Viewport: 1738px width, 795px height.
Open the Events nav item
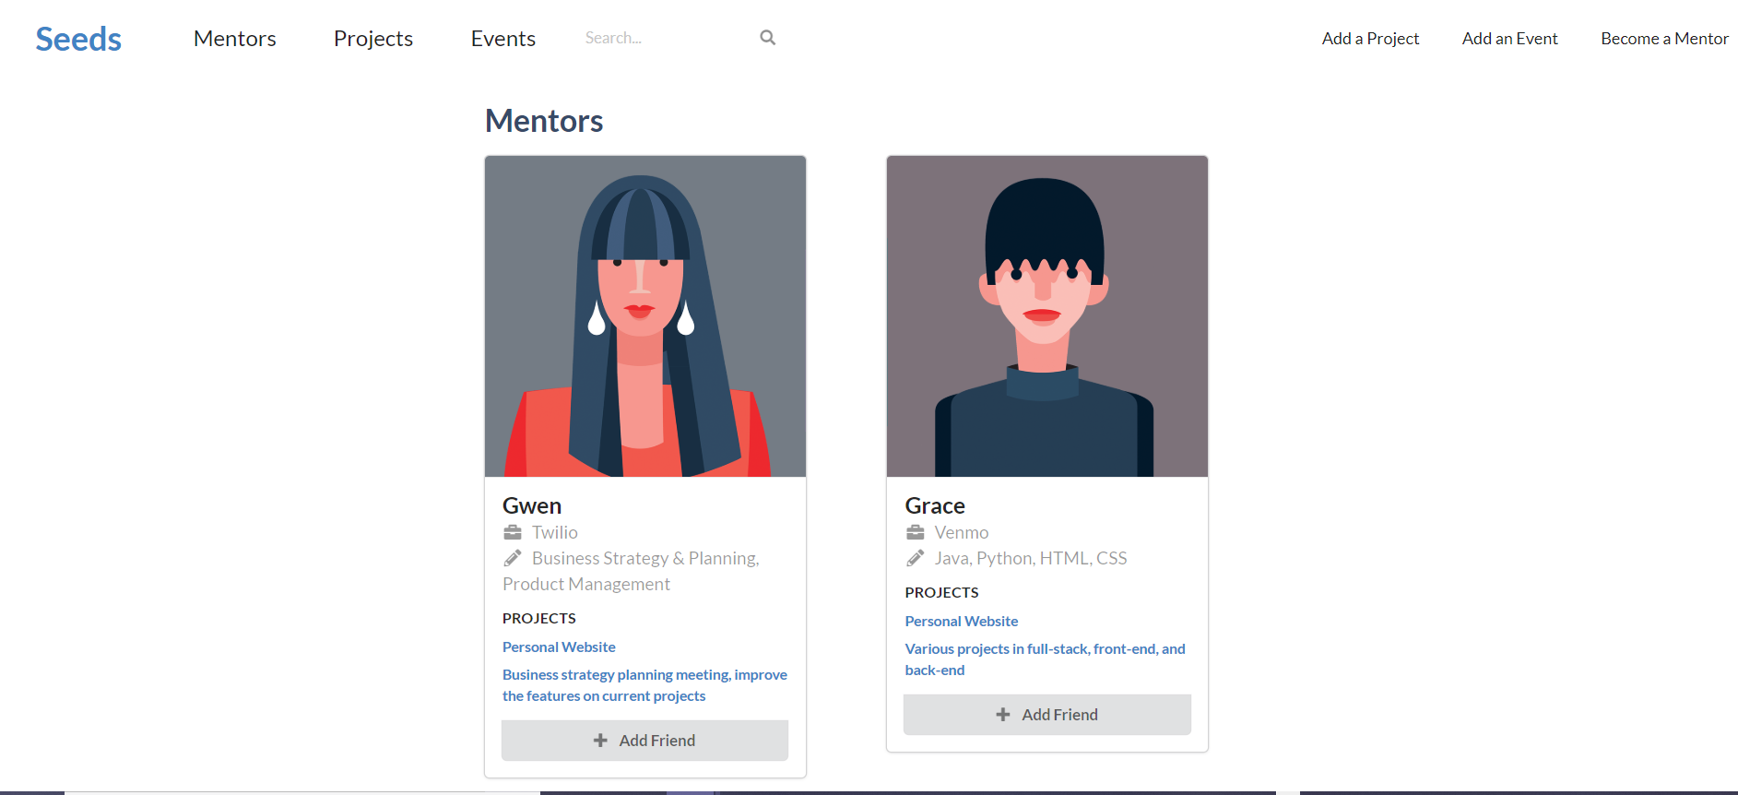503,39
